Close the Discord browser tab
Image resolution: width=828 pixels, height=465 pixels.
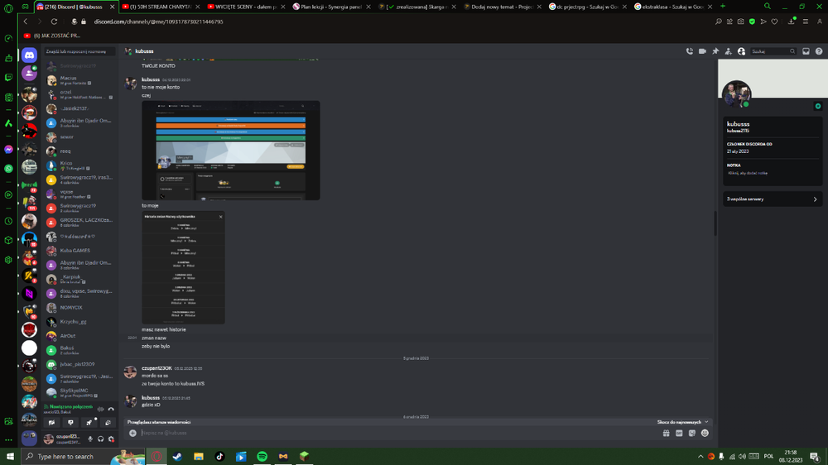click(x=112, y=7)
